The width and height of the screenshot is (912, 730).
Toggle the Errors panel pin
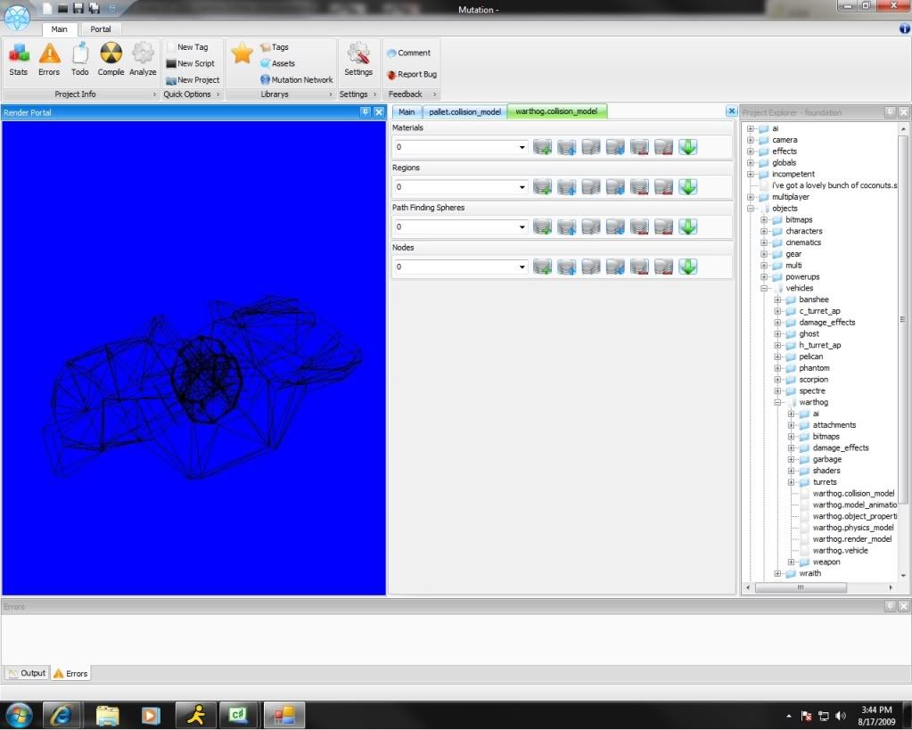pyautogui.click(x=890, y=606)
